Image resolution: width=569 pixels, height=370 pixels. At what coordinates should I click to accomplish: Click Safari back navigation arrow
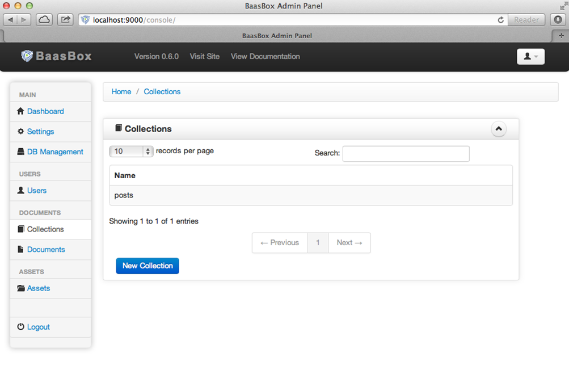pyautogui.click(x=11, y=20)
